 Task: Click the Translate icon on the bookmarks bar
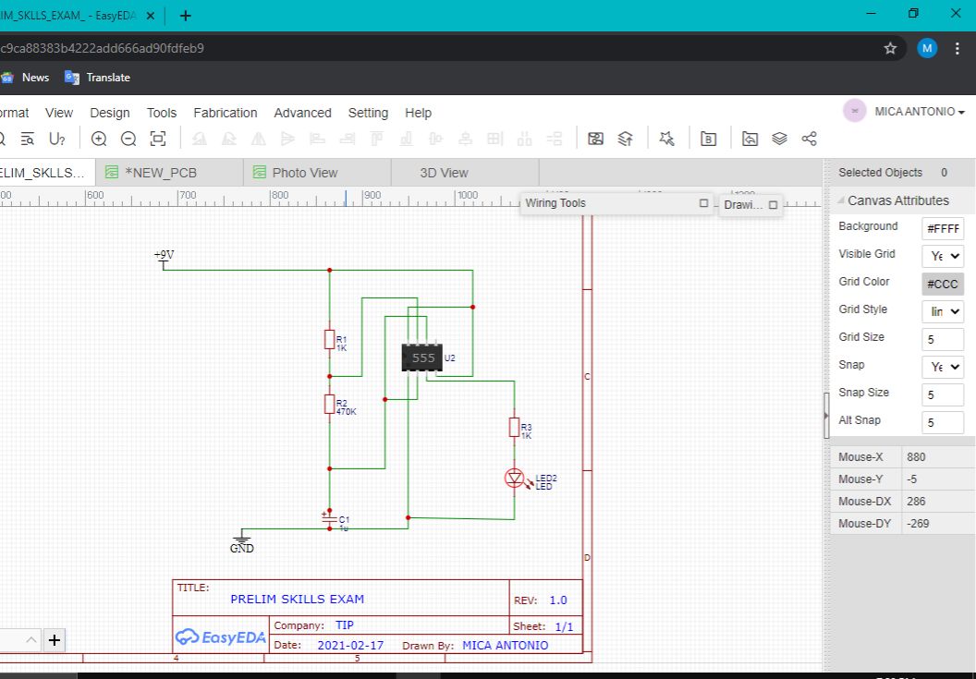72,78
